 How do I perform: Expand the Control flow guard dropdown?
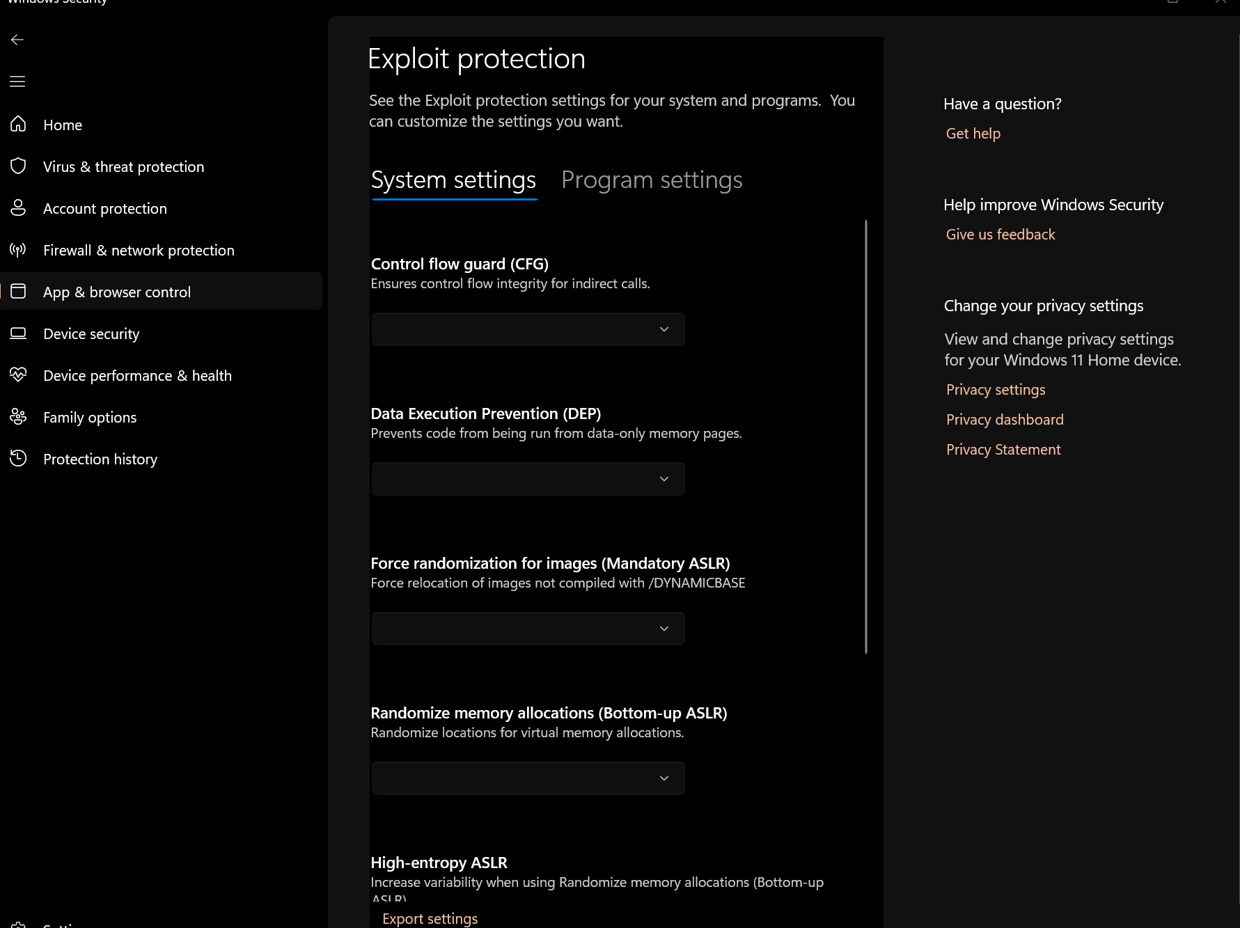tap(528, 329)
